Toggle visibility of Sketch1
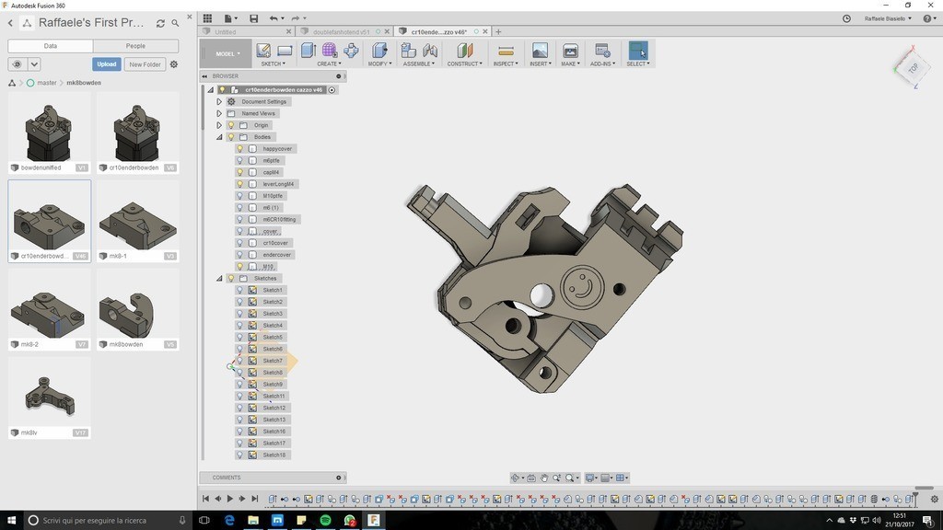The image size is (943, 530). tap(240, 290)
